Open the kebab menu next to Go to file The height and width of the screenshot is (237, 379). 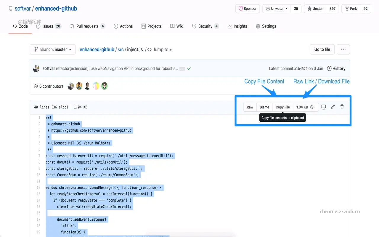click(x=343, y=49)
